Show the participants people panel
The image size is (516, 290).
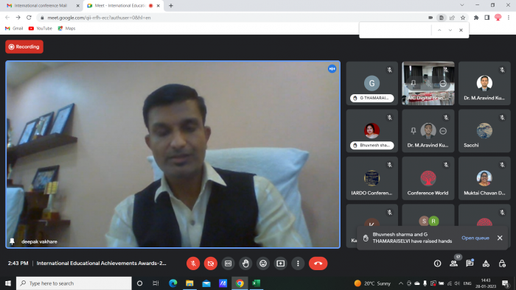pyautogui.click(x=454, y=264)
